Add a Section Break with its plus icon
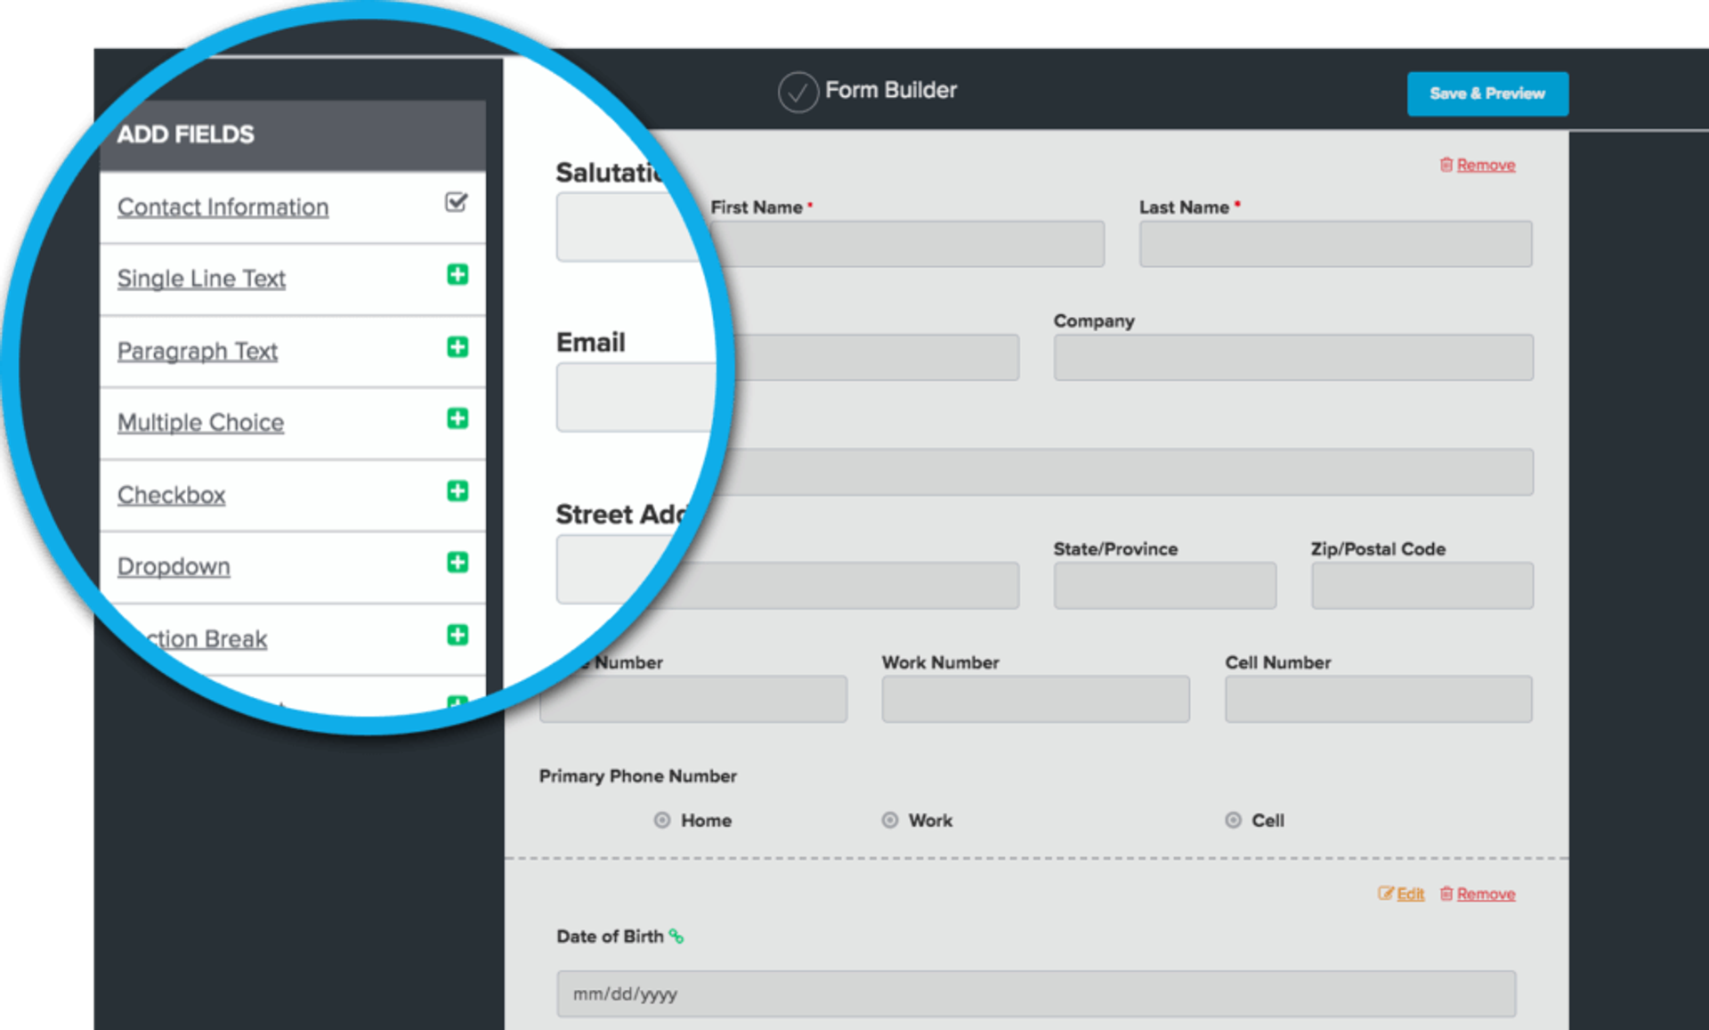 pos(458,635)
